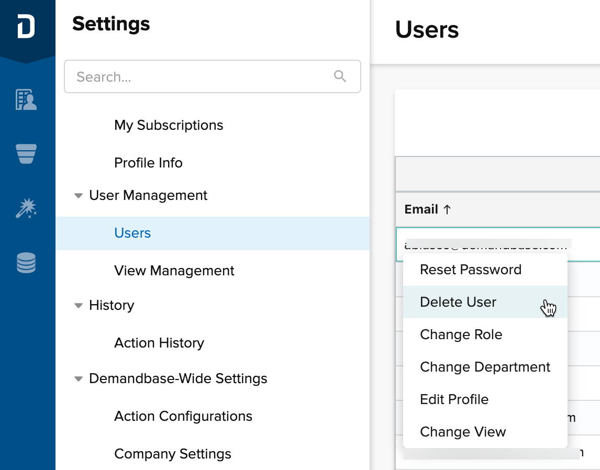The height and width of the screenshot is (470, 600).
Task: Click the User Management section label
Action: point(148,195)
